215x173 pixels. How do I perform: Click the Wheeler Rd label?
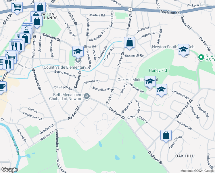[x=137, y=88]
